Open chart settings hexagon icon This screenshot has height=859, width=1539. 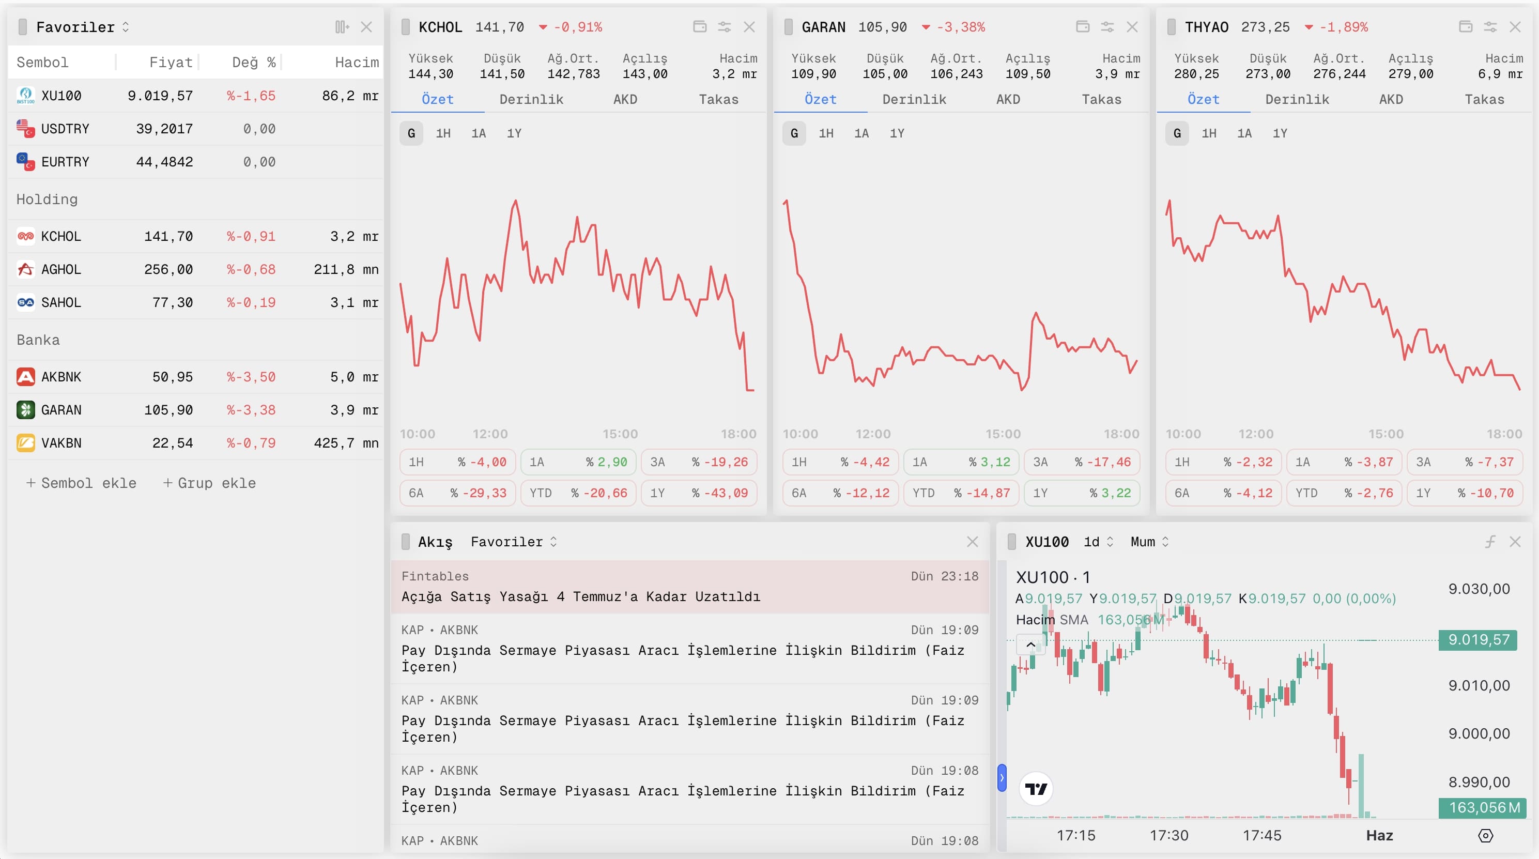coord(1485,835)
